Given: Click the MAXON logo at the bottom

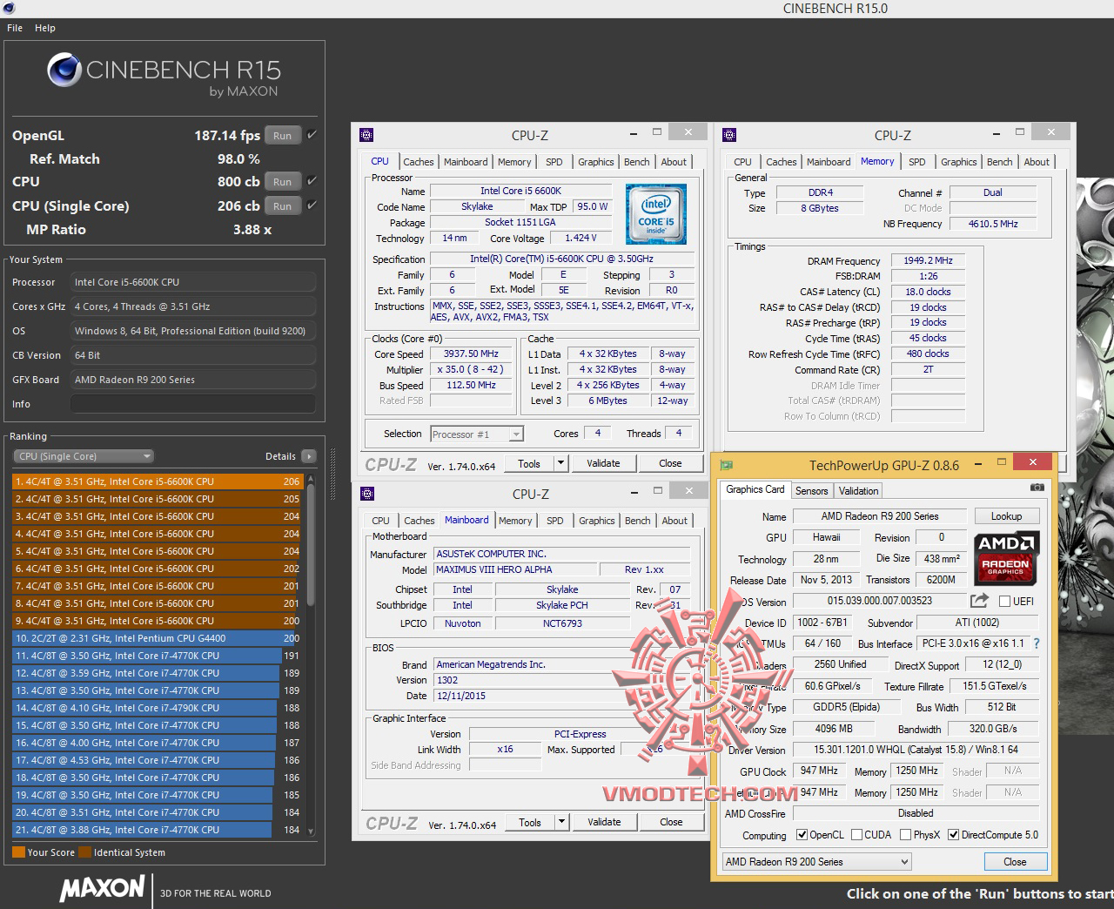Looking at the screenshot, I should click(102, 889).
